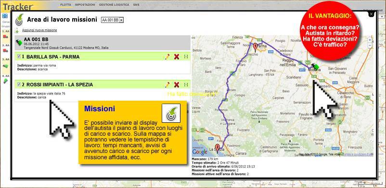
Task: Uncheck the BARILLA SPA - PARMA mission checkbox
Action: tap(19, 57)
